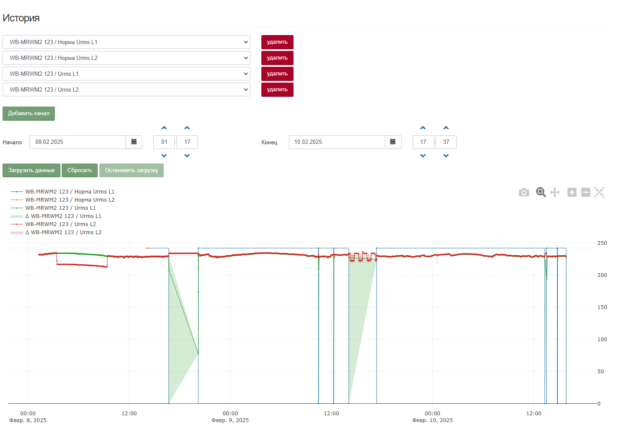Click x-axis label Февр. 9, 2025

coord(230,420)
